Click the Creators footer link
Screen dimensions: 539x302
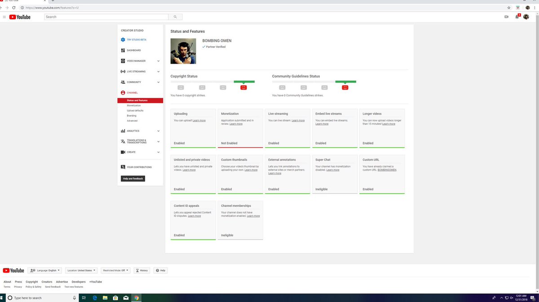47,282
